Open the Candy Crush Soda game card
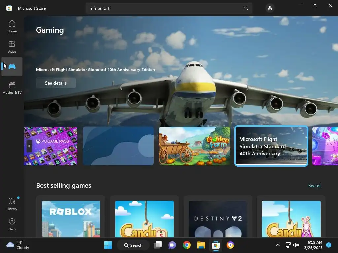The width and height of the screenshot is (338, 253). [x=291, y=217]
